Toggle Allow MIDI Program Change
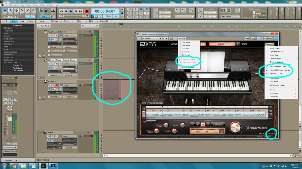Image resolution: width=302 pixels, height=169 pixels. click(x=267, y=70)
